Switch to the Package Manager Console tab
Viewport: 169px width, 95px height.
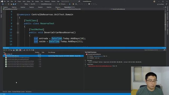click(x=18, y=92)
